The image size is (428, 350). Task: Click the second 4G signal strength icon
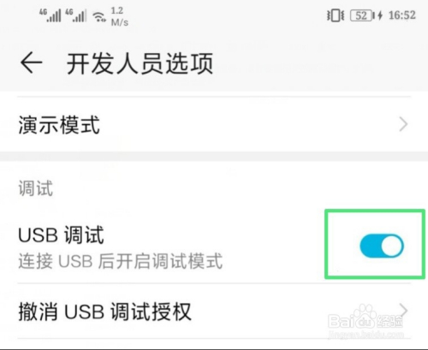[x=75, y=15]
